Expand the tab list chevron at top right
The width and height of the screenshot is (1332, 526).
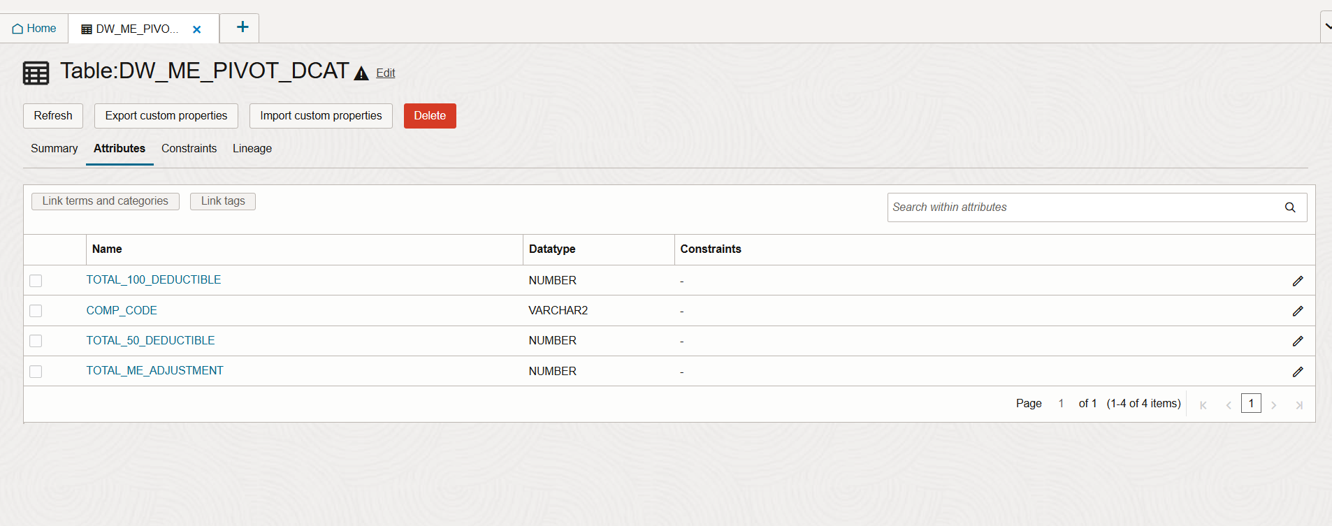(x=1326, y=27)
